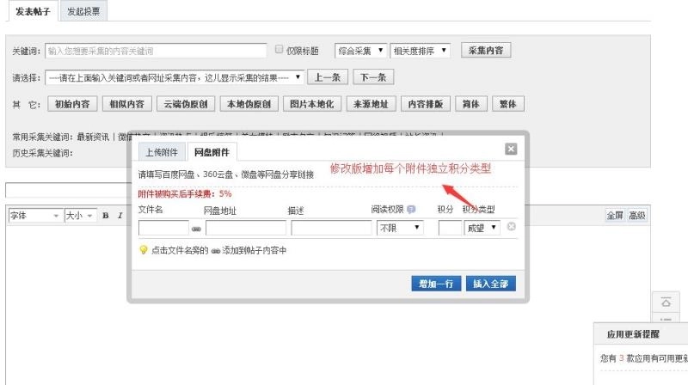Open the 综合采集 dropdown
The image size is (688, 385).
[x=360, y=51]
